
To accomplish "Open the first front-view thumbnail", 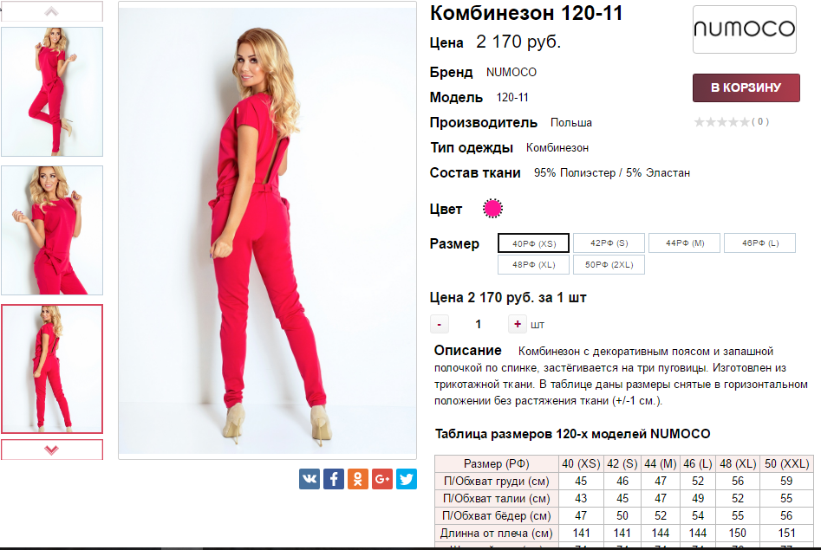I will pyautogui.click(x=52, y=92).
